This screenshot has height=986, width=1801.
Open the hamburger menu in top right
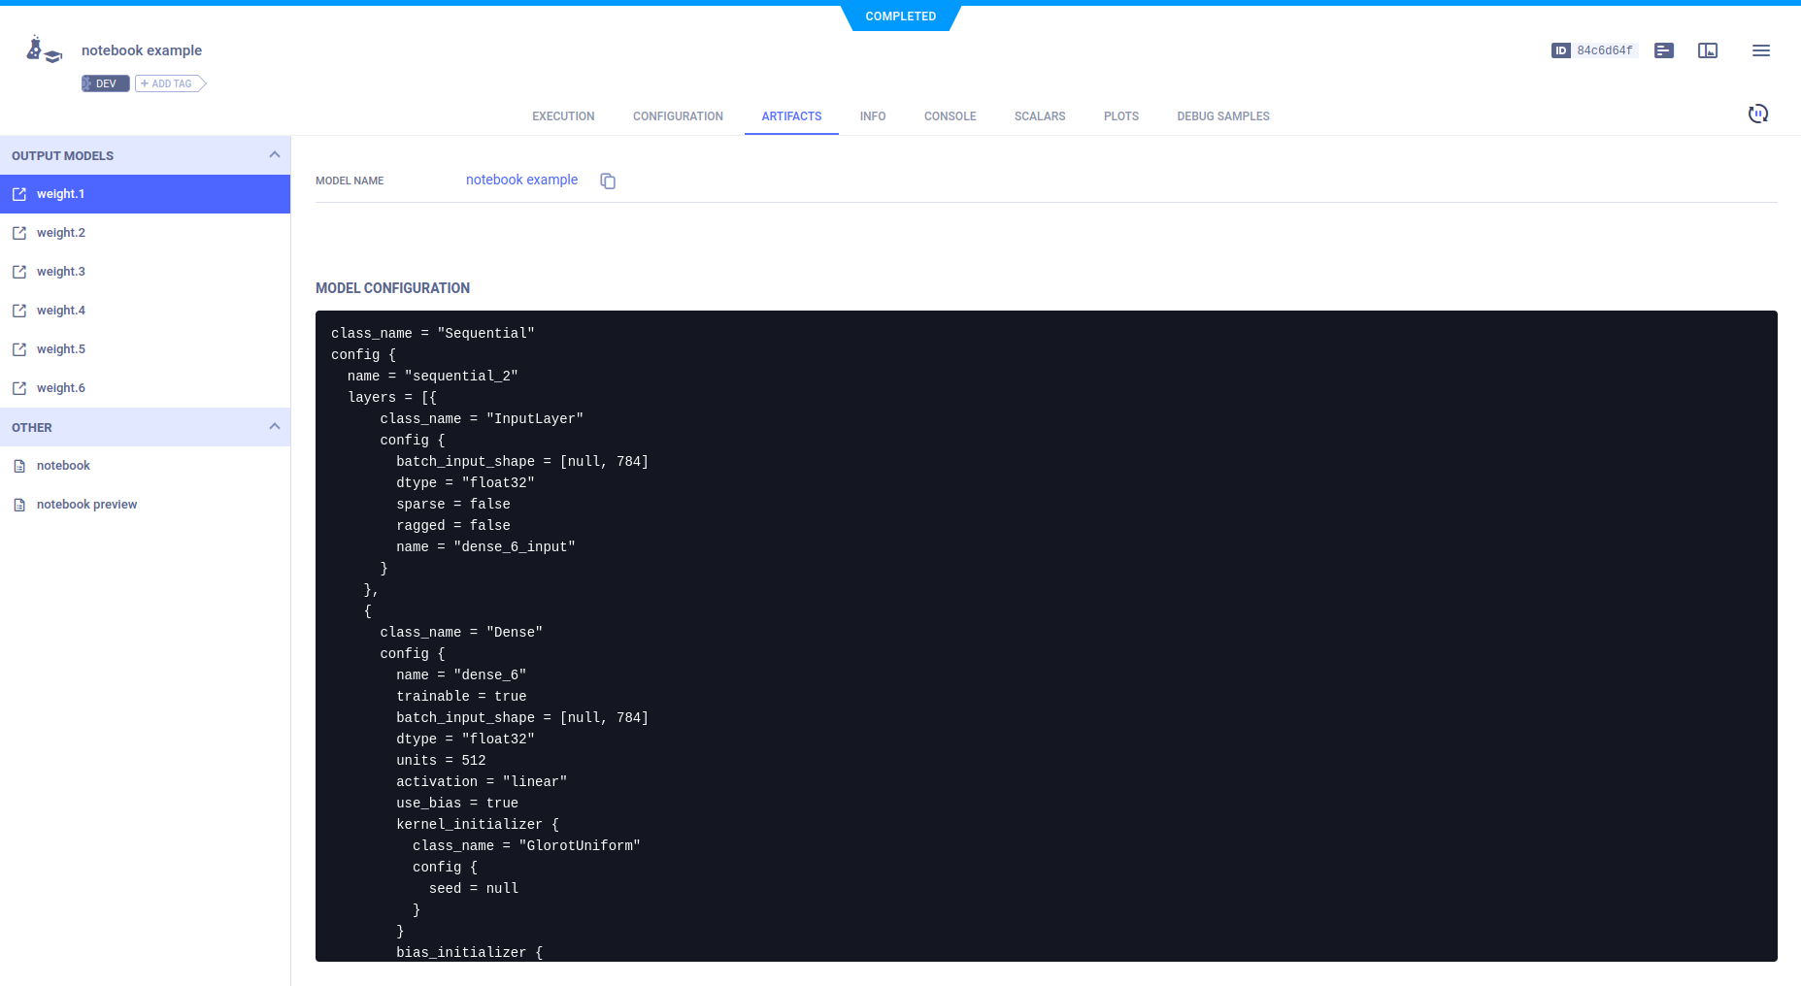pos(1760,50)
